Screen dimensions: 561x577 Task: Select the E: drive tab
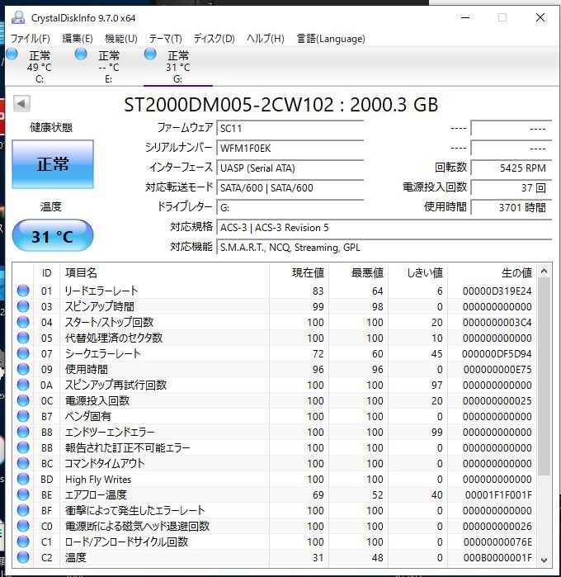click(108, 66)
